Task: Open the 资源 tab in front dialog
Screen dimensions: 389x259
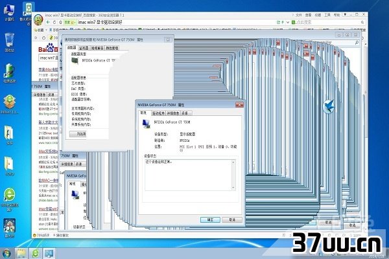Action: coord(185,113)
